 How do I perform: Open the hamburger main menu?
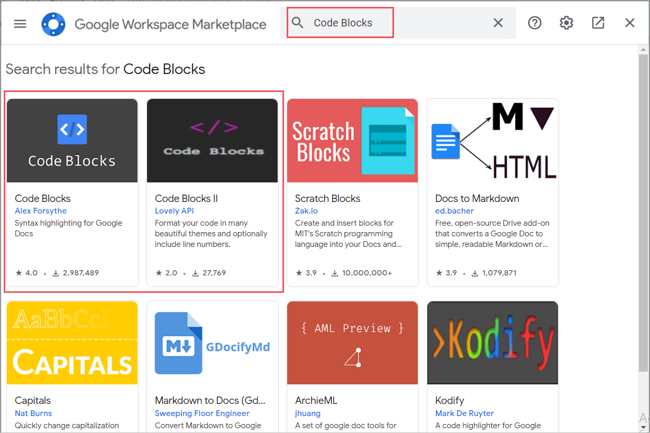coord(20,24)
